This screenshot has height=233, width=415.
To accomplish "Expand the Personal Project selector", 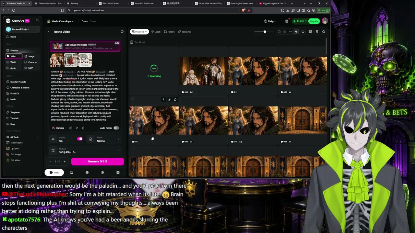I will tap(22, 29).
